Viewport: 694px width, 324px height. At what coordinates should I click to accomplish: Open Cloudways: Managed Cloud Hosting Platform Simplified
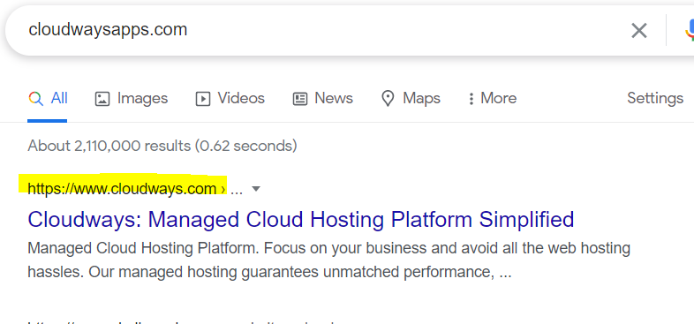coord(301,219)
